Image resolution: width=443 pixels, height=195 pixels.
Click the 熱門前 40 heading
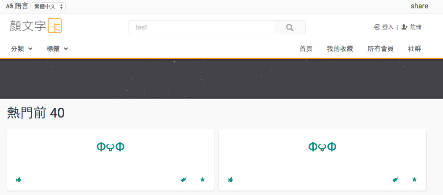click(36, 113)
